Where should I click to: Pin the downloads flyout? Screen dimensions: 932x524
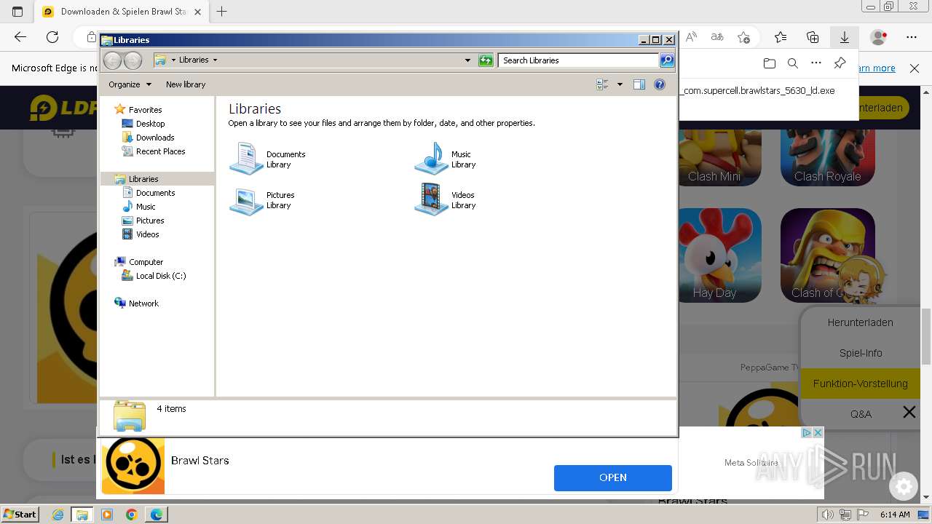click(x=840, y=63)
